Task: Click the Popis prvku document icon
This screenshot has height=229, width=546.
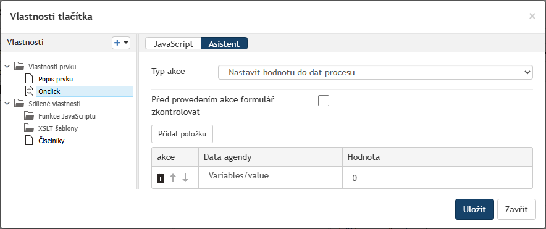Action: [29, 79]
